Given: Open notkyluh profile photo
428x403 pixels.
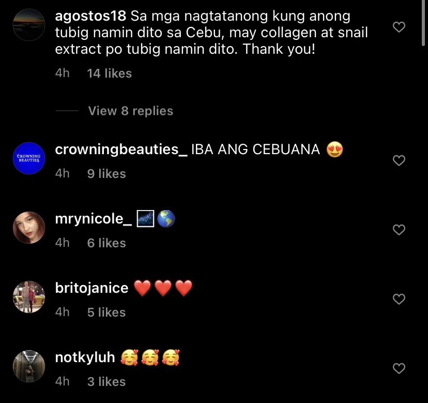Looking at the screenshot, I should tap(29, 366).
